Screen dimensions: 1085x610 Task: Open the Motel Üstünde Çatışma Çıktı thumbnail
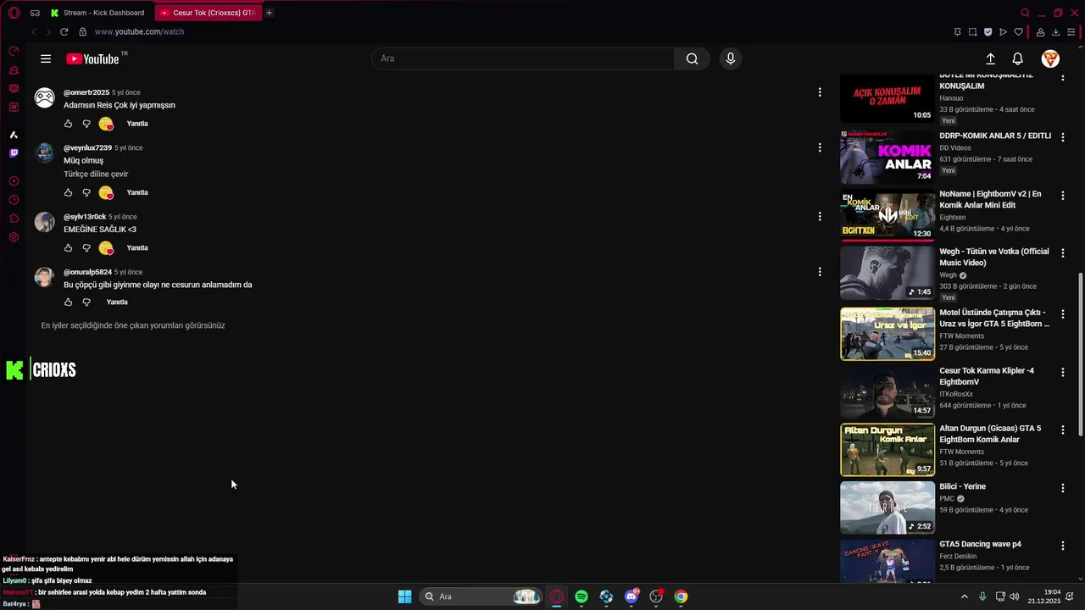coord(887,334)
